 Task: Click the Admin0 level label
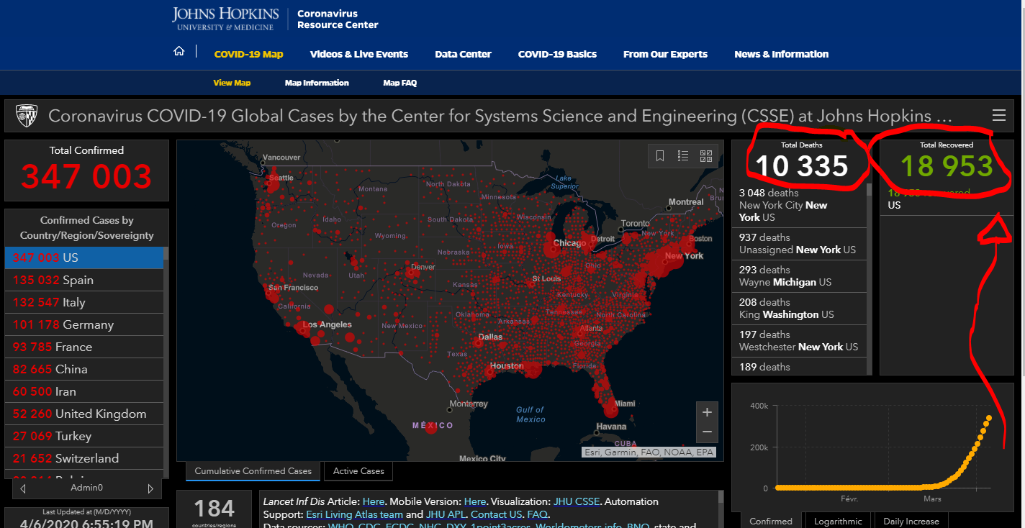pyautogui.click(x=86, y=488)
